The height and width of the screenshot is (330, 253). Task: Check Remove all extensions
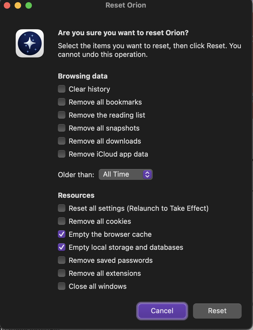coord(62,273)
